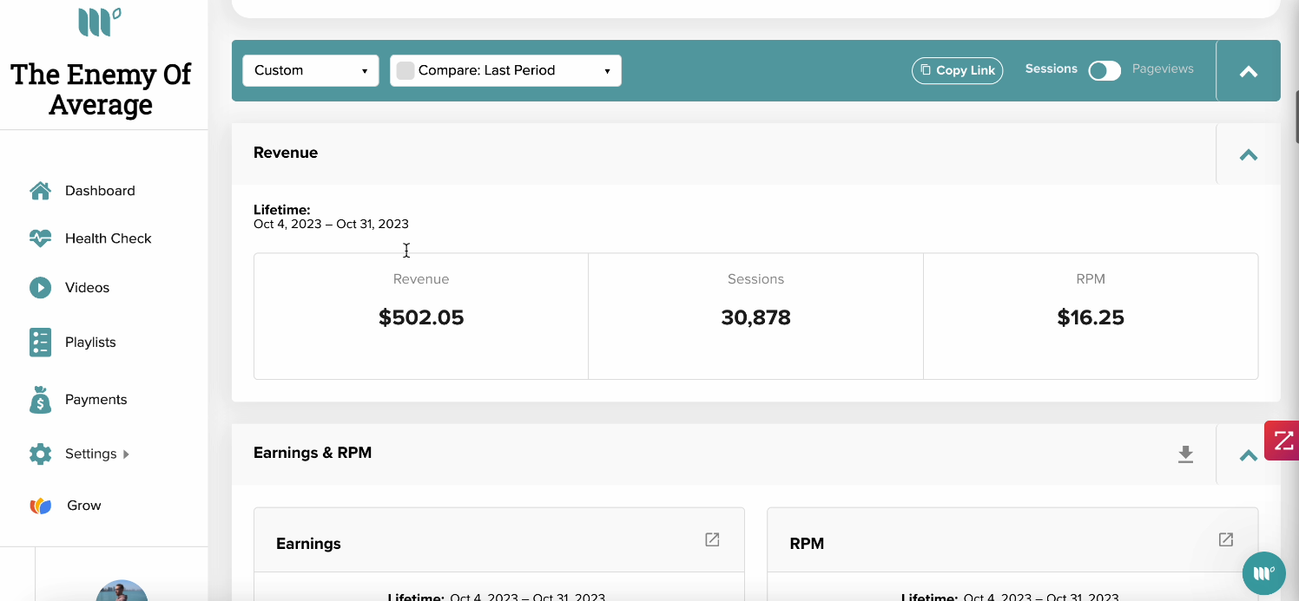This screenshot has height=601, width=1299.
Task: Click the RPM card heading
Action: [807, 544]
